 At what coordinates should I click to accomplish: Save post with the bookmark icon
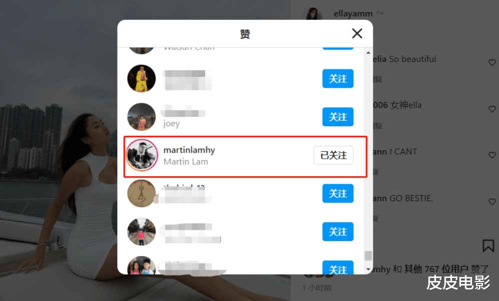[488, 246]
